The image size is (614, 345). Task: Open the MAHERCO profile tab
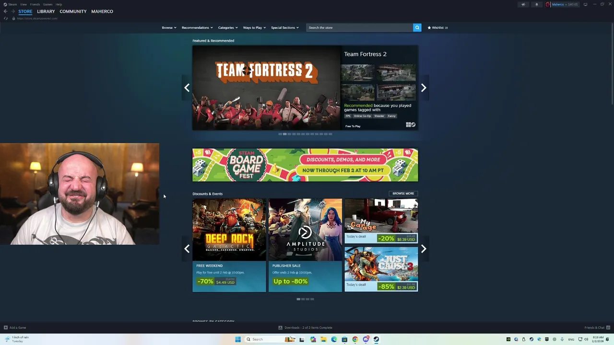102,11
